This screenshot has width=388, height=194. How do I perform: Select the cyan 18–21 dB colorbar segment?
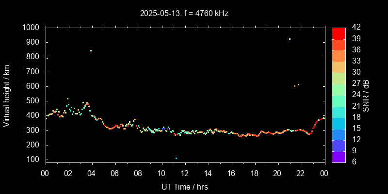point(339,112)
